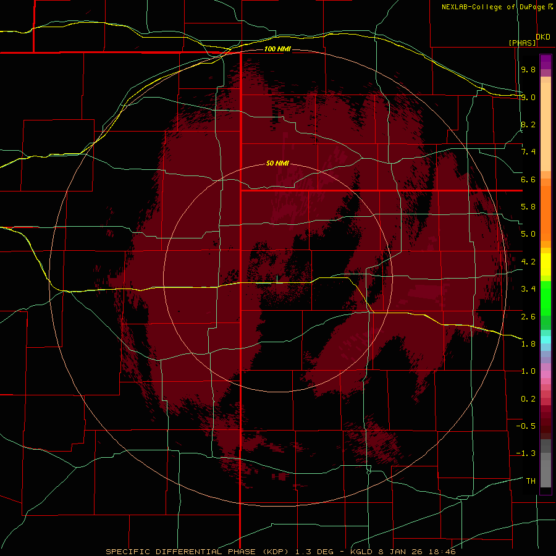
Task: Click the DKD label near the color scale
Action: pos(543,37)
